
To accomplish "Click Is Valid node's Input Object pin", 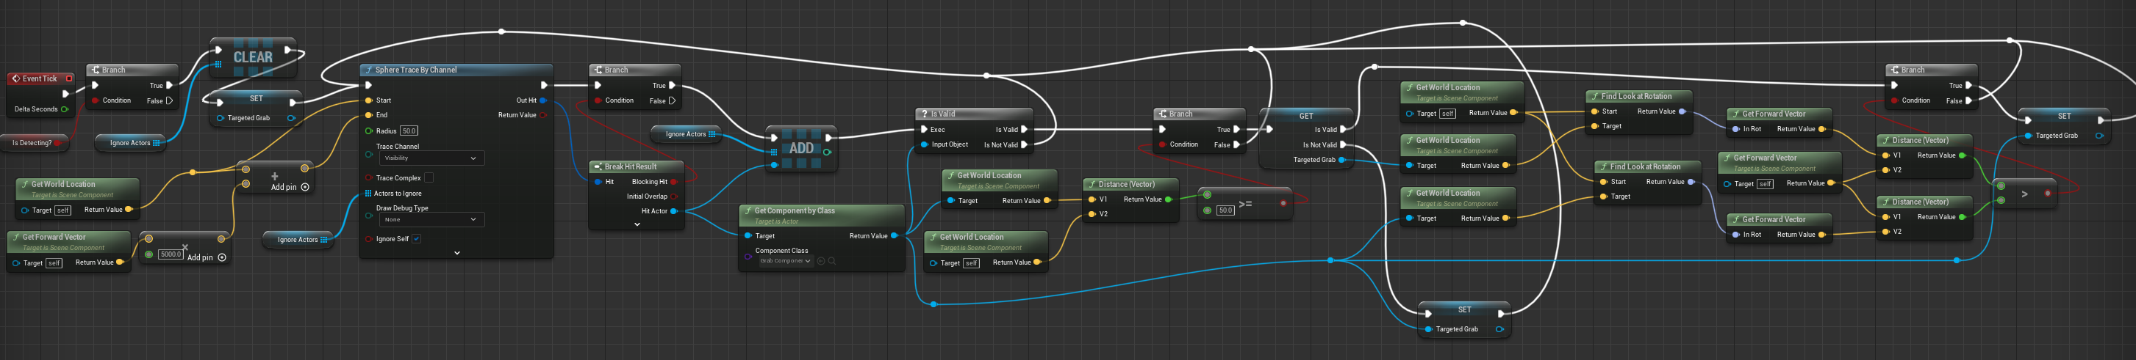I will 925,144.
